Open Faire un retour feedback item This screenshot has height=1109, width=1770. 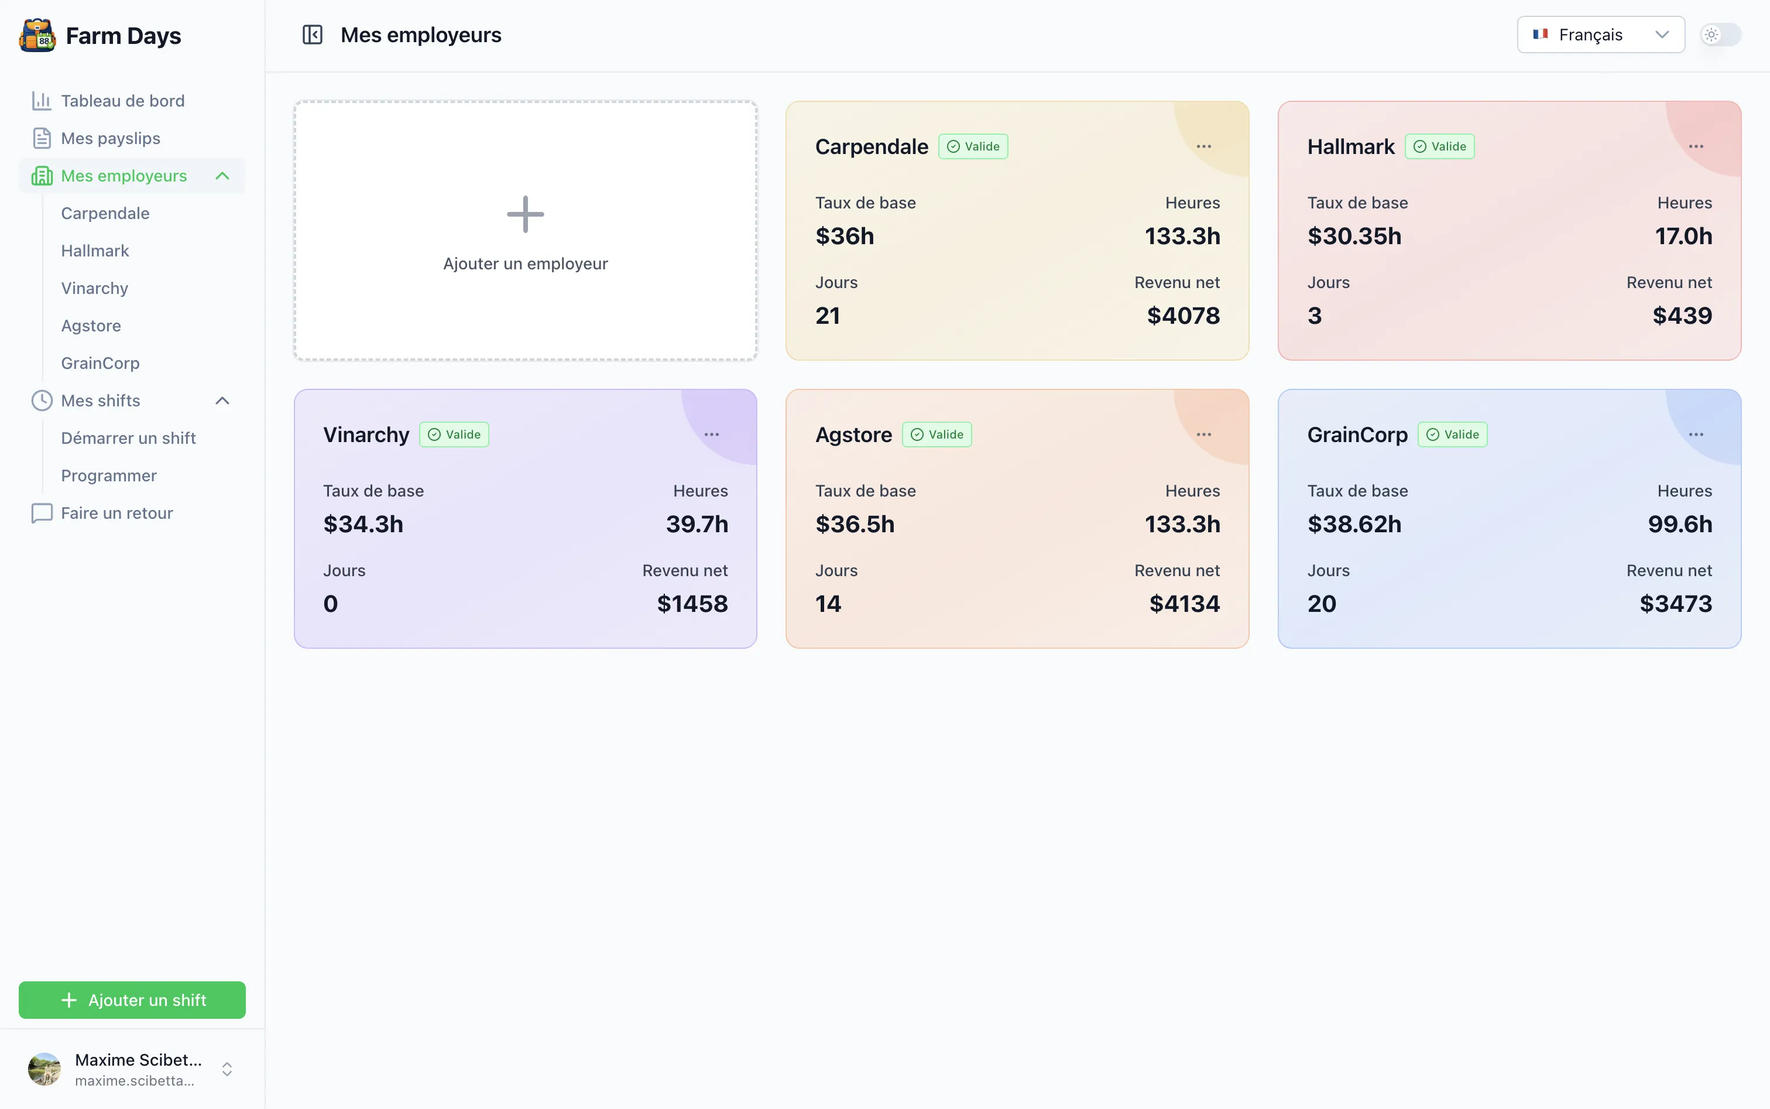click(x=116, y=513)
